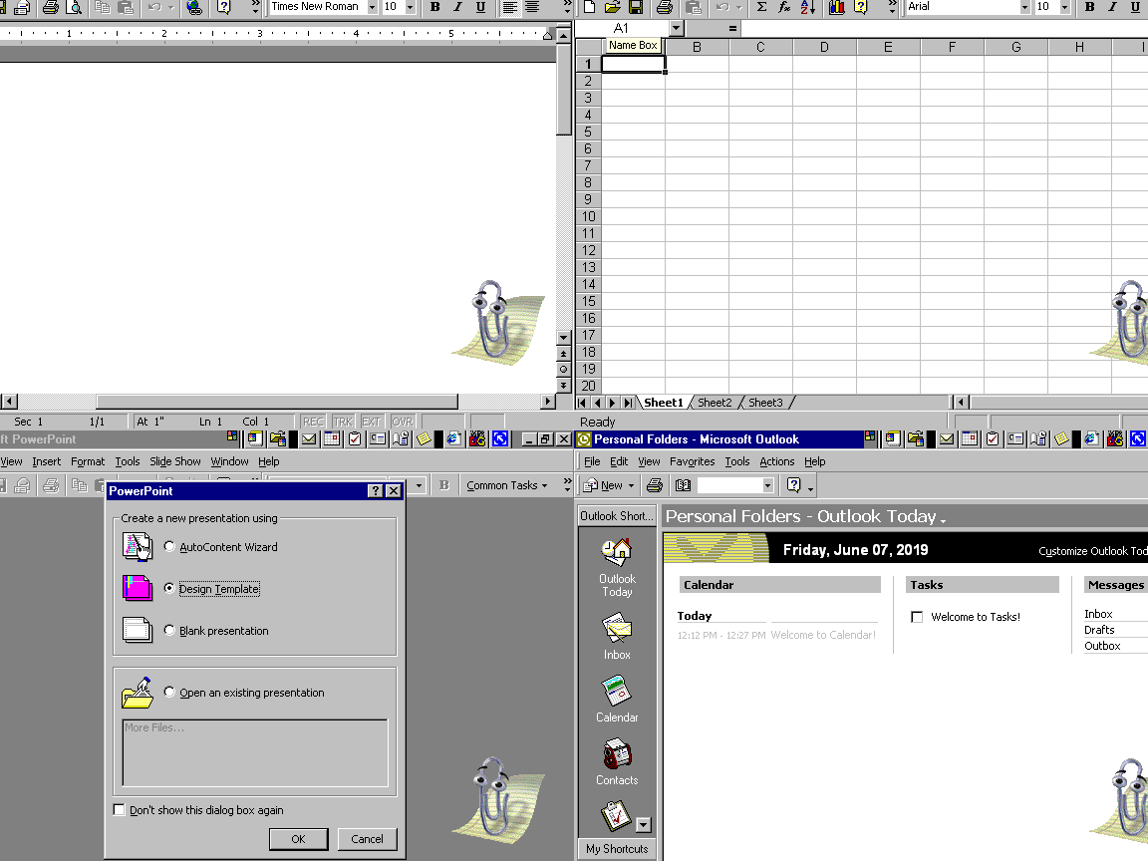
Task: Click Select Browse Object button in Word
Action: click(x=563, y=369)
